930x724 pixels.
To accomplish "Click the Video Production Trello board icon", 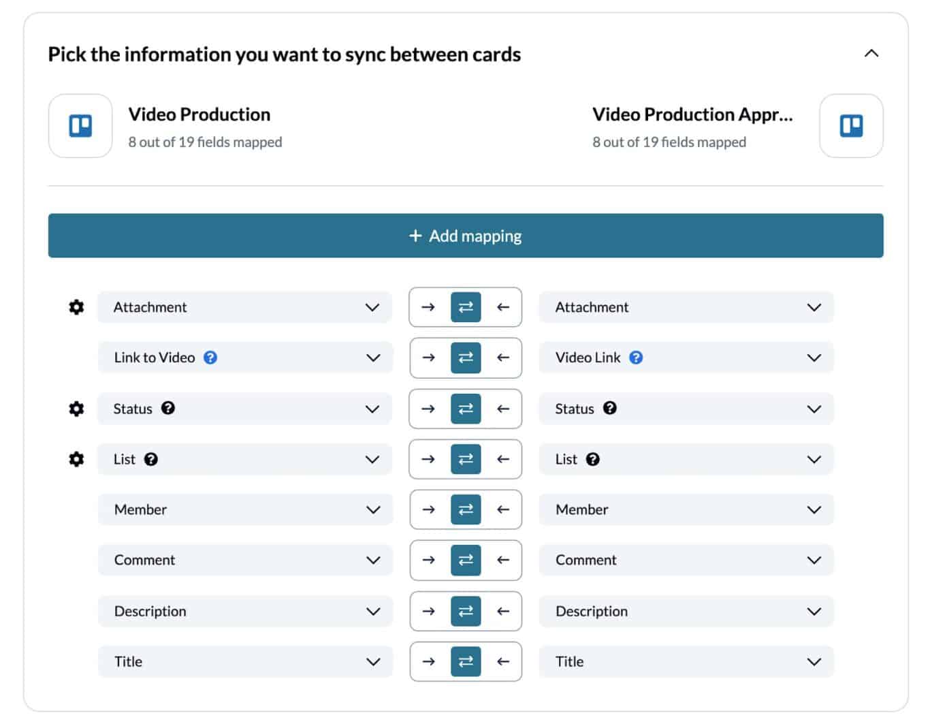I will coord(80,126).
